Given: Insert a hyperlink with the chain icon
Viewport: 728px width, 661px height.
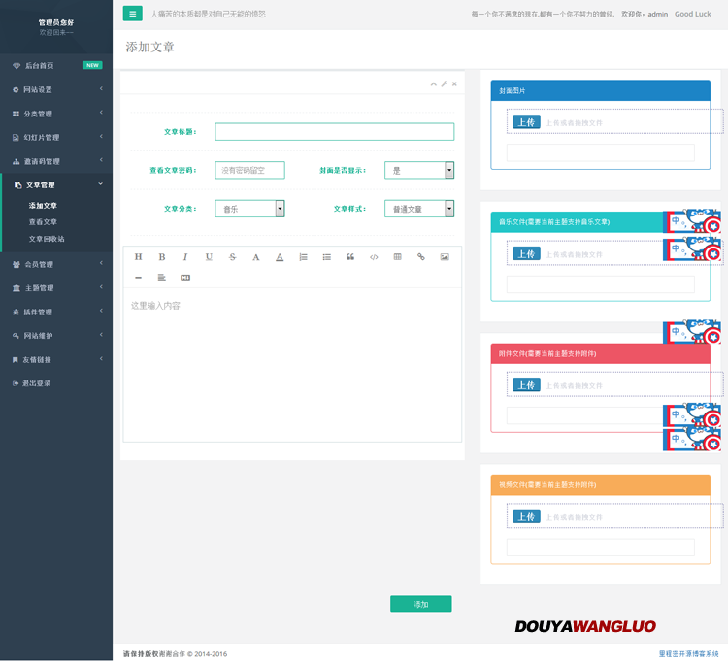Looking at the screenshot, I should (x=421, y=257).
